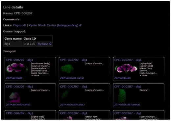Click the line name CPTI-000207 value

pos(23,13)
